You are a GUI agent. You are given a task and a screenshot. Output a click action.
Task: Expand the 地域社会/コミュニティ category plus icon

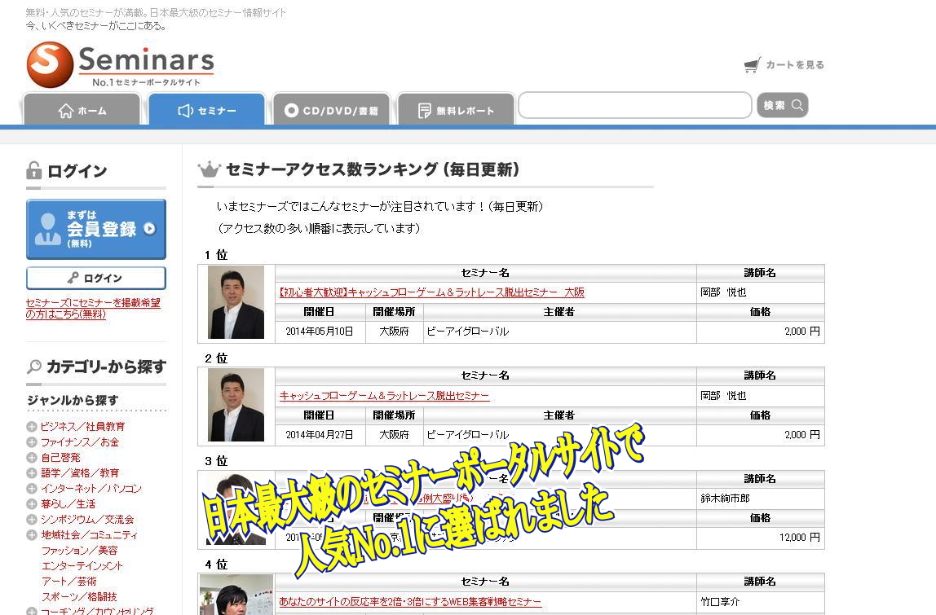coord(32,535)
